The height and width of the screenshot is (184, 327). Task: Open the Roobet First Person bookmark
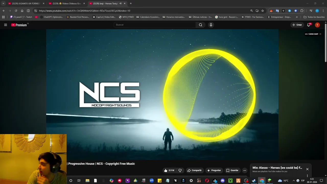pyautogui.click(x=78, y=17)
